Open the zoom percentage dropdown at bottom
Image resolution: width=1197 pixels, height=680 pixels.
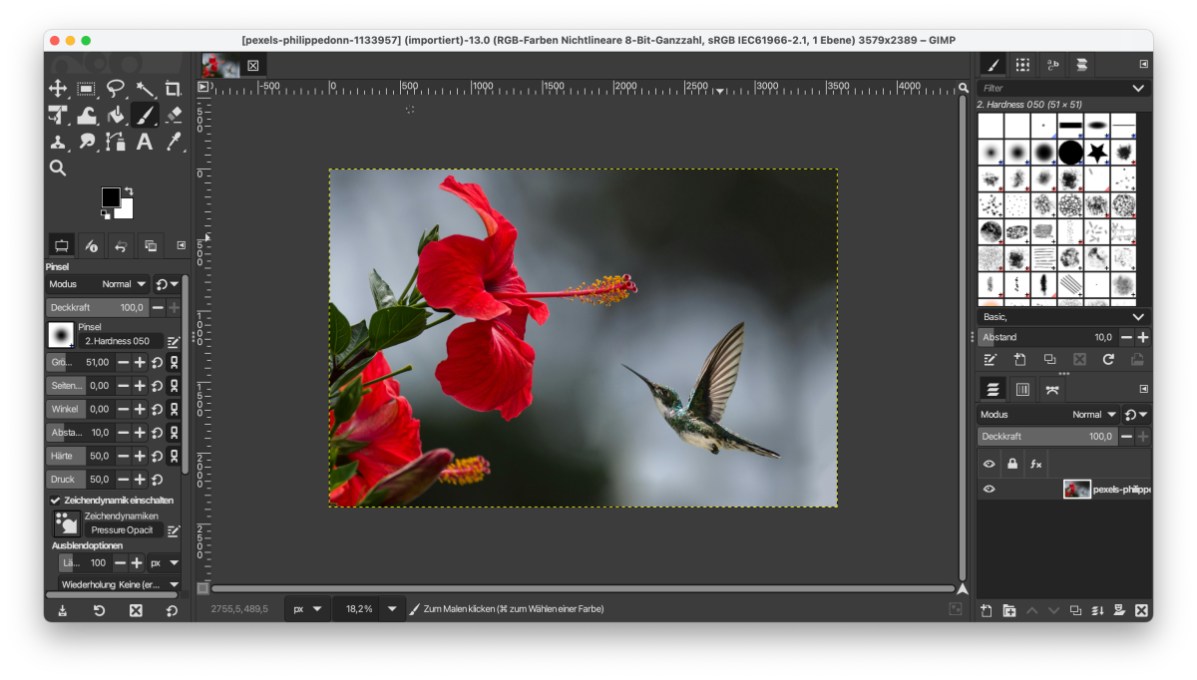391,608
